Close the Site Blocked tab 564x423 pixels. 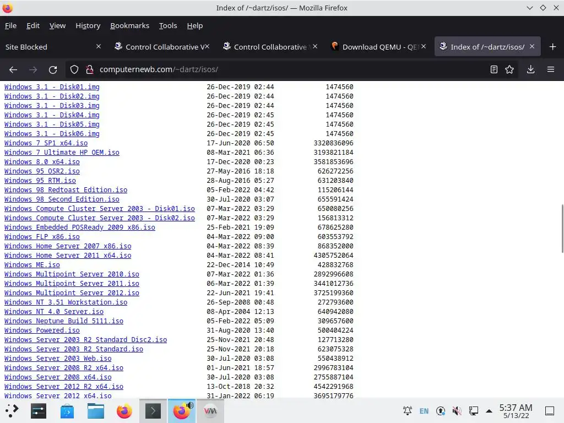[99, 46]
